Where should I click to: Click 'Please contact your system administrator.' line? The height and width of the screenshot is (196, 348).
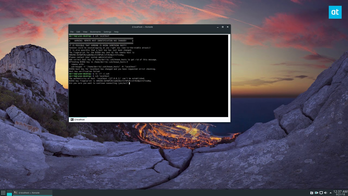click(x=91, y=57)
